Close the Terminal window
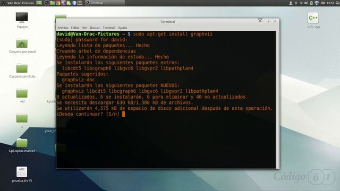Screen dimensions: 340x191 [x=275, y=21]
